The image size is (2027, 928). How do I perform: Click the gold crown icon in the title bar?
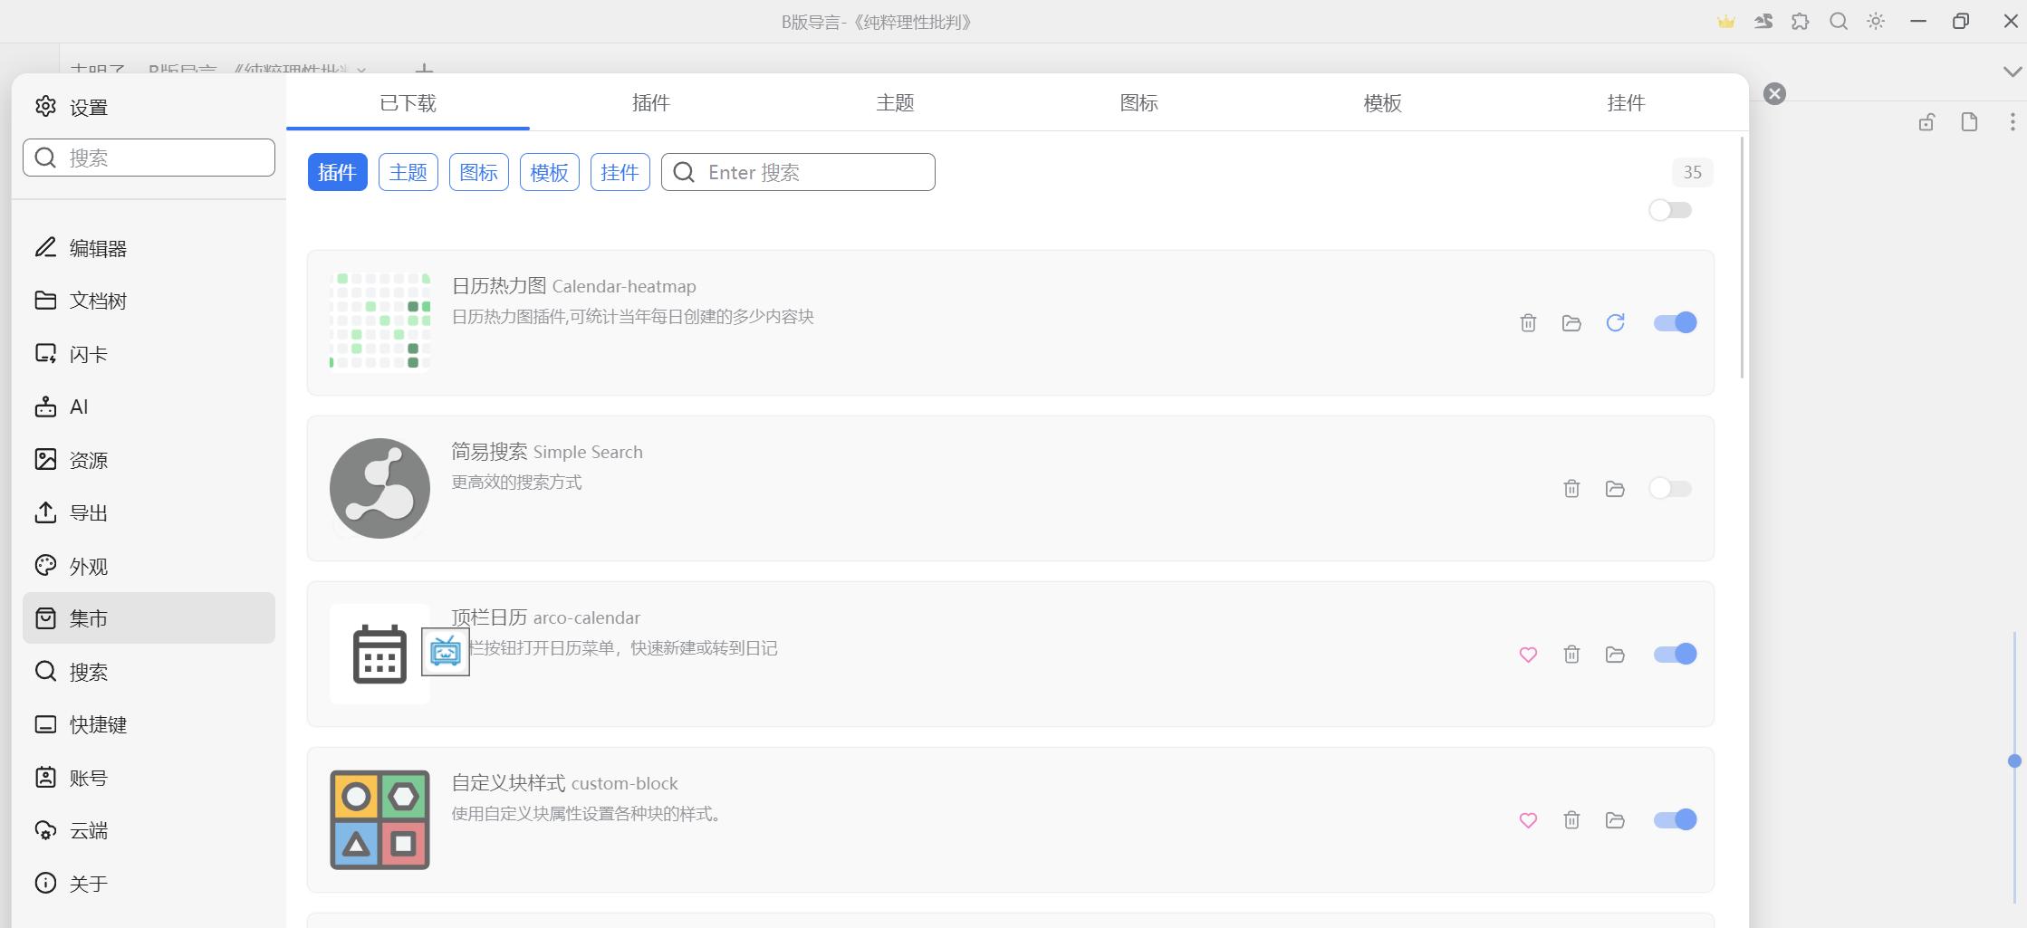pyautogui.click(x=1726, y=22)
